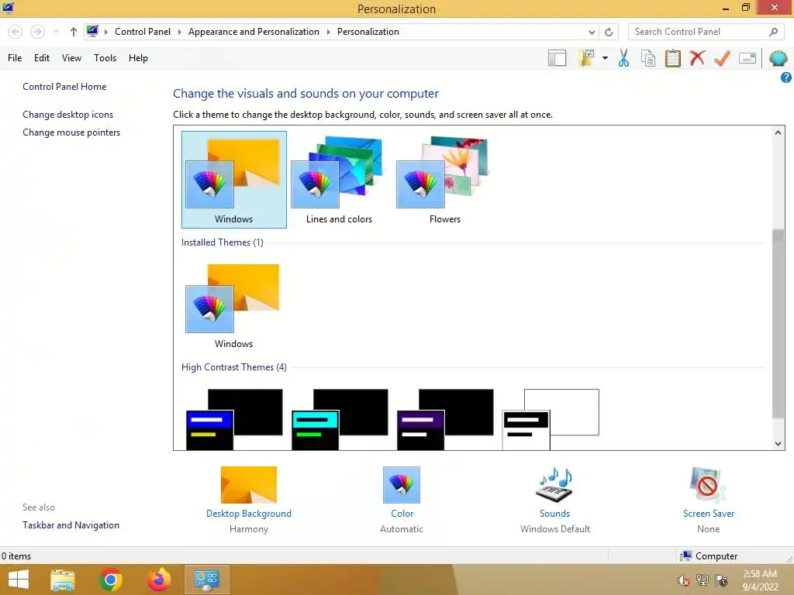Select Windows theme under Installed Themes
794x595 pixels.
click(x=233, y=305)
